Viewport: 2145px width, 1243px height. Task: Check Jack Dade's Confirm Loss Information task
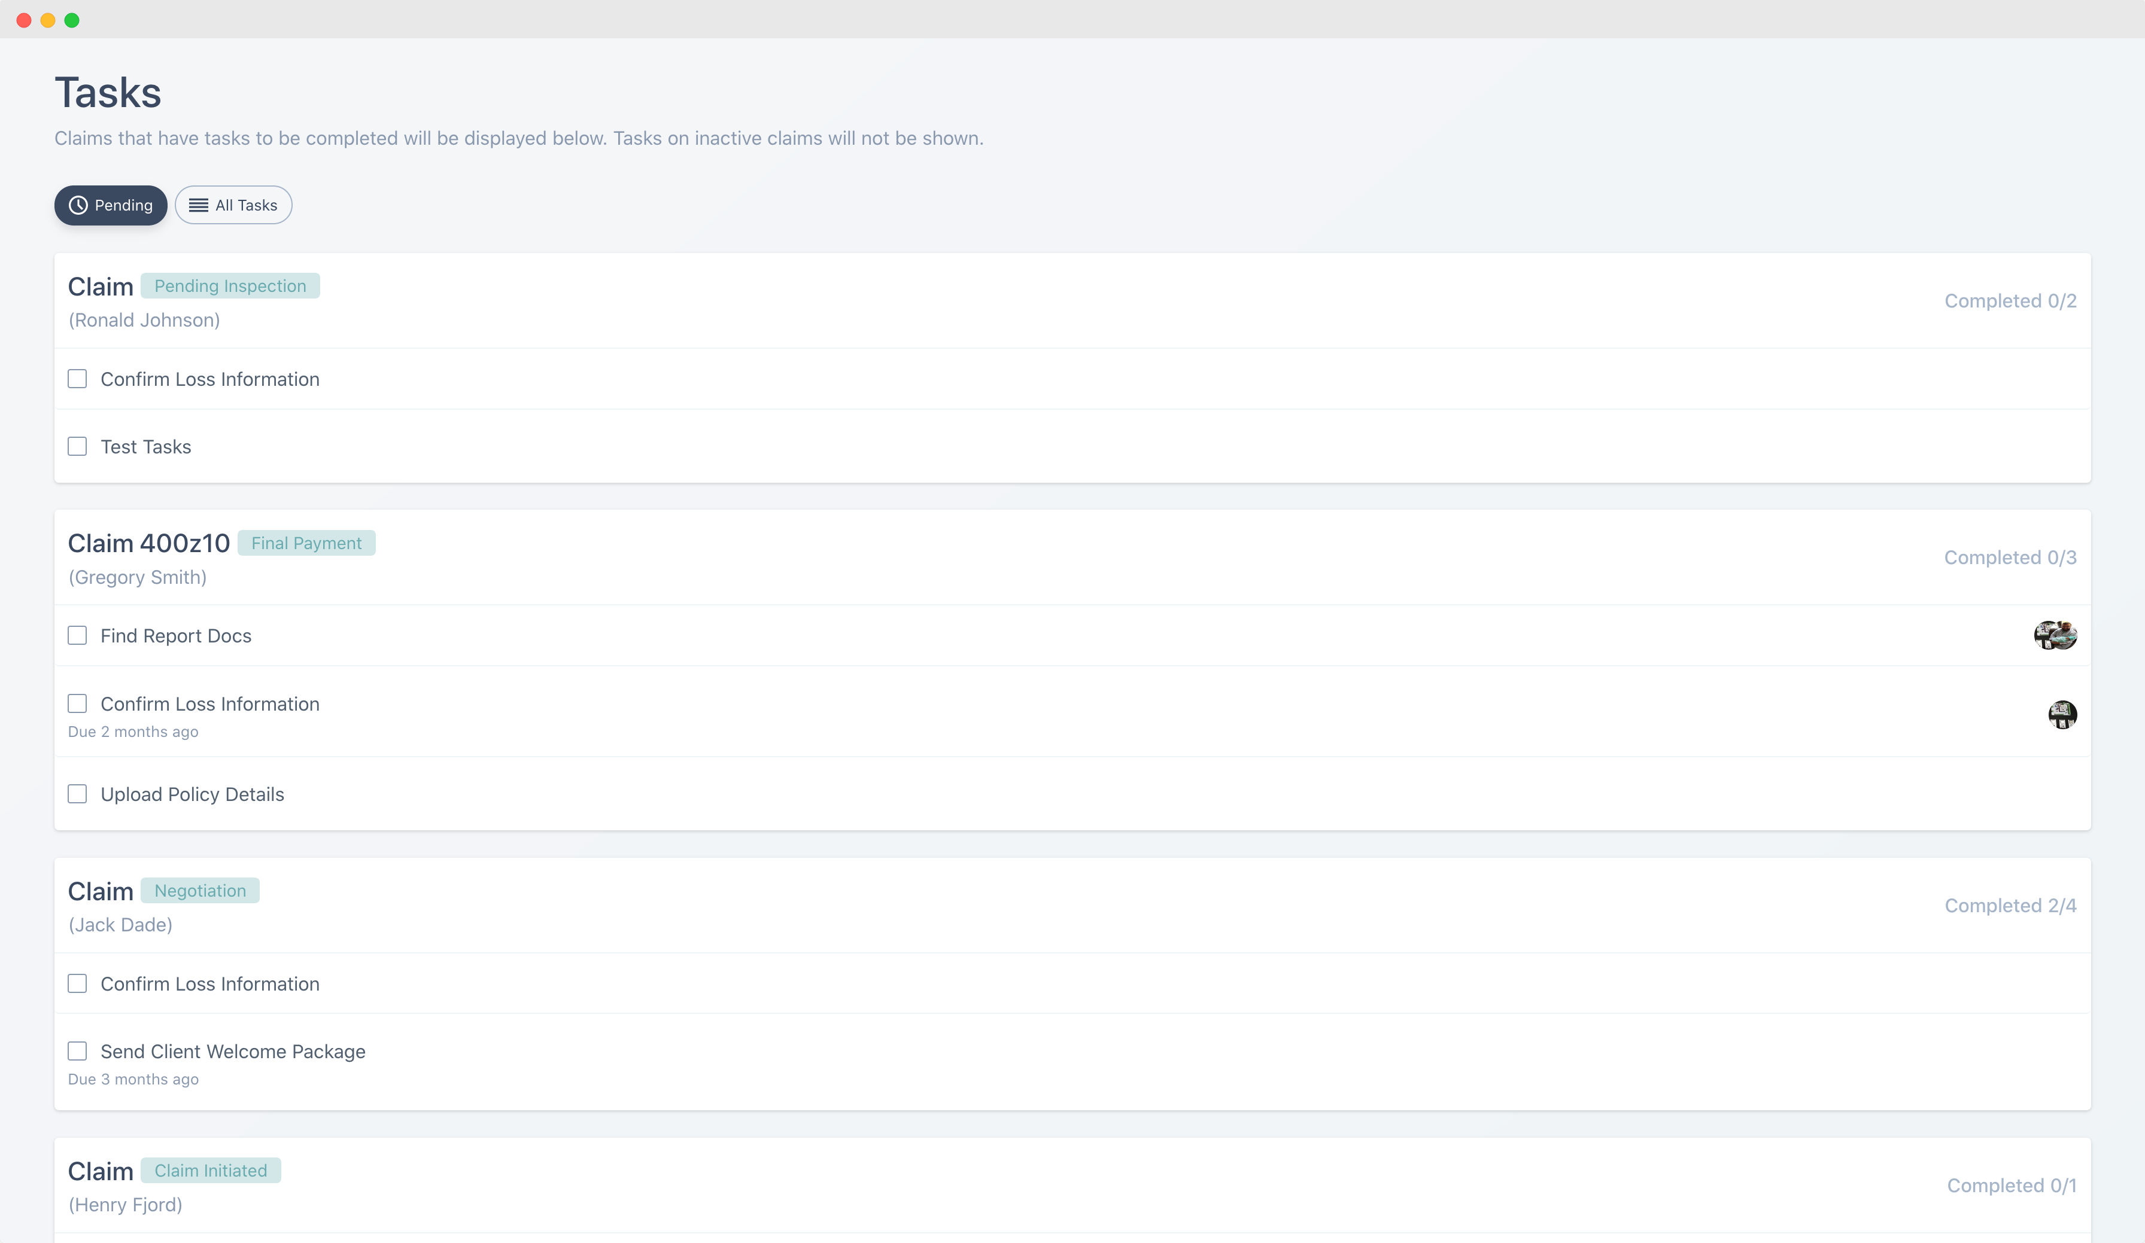pyautogui.click(x=77, y=983)
